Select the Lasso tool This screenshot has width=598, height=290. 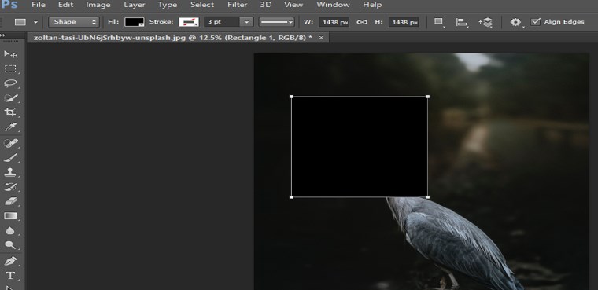point(10,83)
